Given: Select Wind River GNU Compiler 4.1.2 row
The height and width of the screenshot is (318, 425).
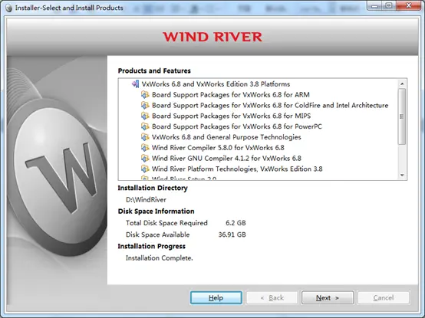Looking at the screenshot, I should tap(226, 159).
